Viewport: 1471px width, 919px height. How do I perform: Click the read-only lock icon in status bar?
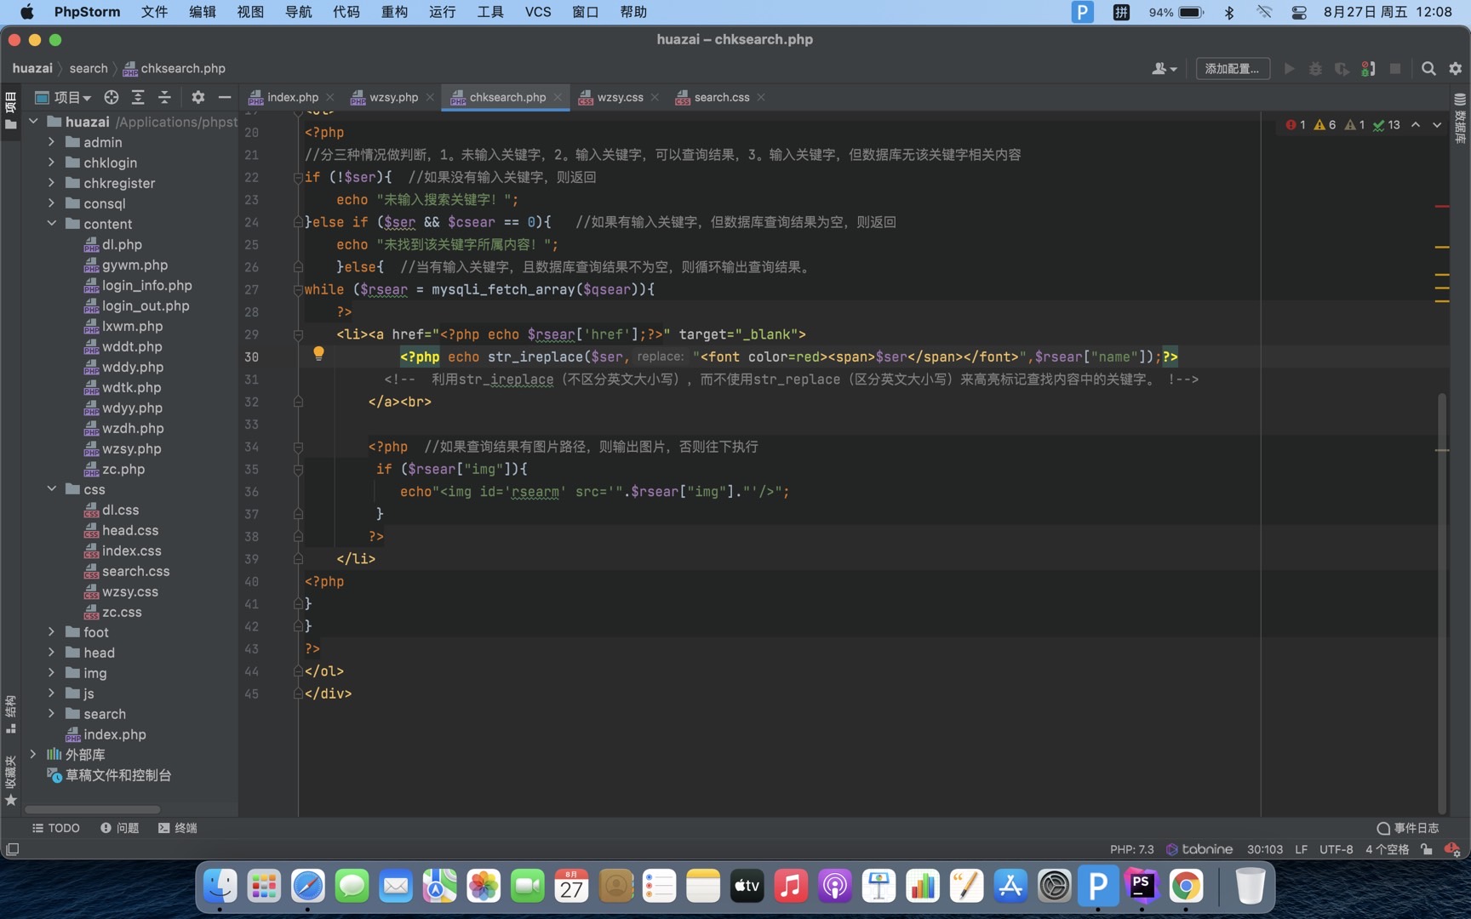click(x=1427, y=849)
